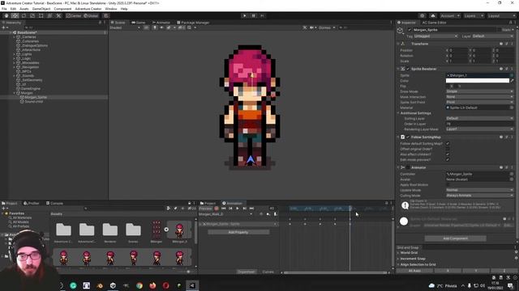Toggle Morgan_Sprite active checkbox in Inspector
Image resolution: width=519 pixels, height=291 pixels.
coord(410,30)
